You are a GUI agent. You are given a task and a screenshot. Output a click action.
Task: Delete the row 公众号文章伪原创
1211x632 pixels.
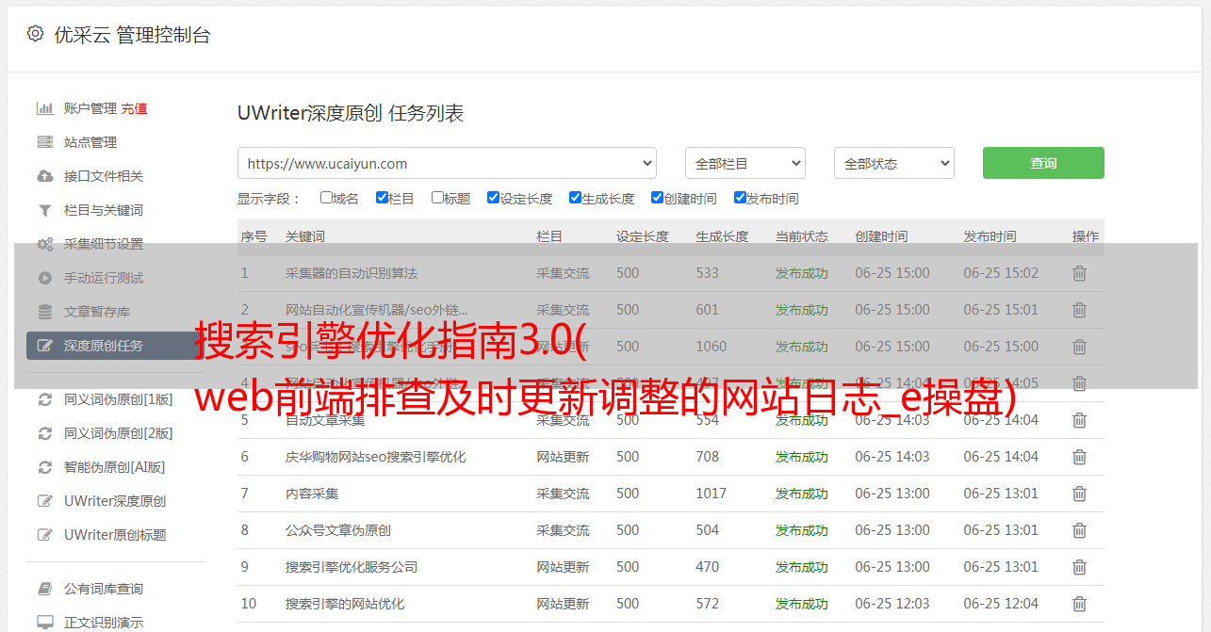(x=1080, y=530)
